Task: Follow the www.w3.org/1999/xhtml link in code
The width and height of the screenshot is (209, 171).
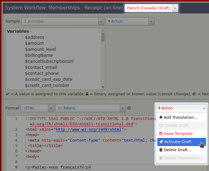Action: 89,130
